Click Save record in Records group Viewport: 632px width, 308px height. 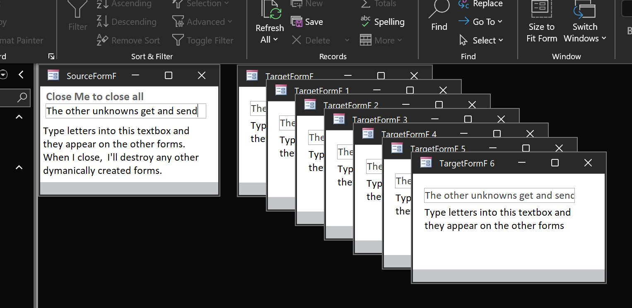point(307,22)
